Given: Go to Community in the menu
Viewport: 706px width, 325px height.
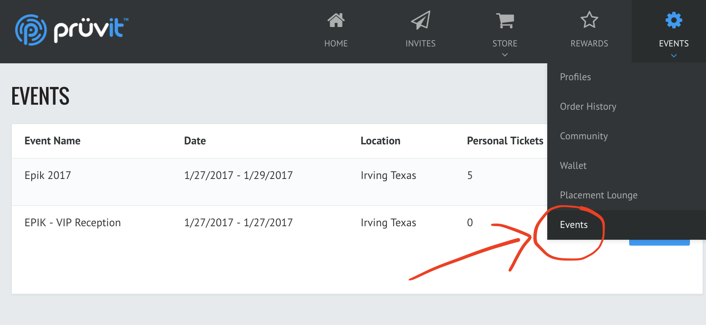Looking at the screenshot, I should pyautogui.click(x=584, y=136).
